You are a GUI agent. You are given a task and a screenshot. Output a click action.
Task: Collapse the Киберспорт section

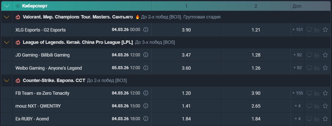[7, 6]
